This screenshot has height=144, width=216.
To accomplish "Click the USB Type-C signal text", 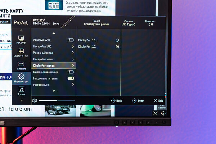I will [129, 24].
